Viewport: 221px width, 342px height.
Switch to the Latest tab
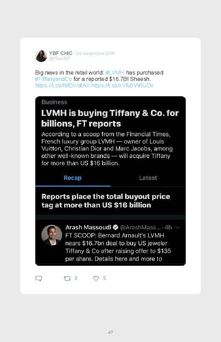point(148,178)
